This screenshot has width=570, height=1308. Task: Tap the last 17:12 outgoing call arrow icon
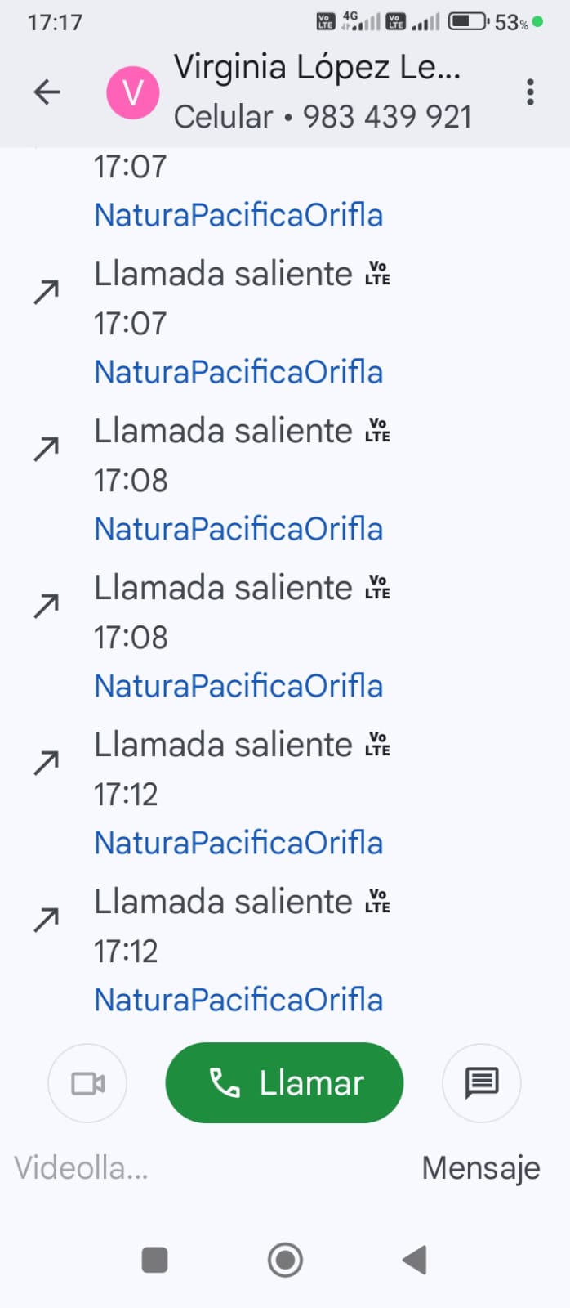coord(47,920)
